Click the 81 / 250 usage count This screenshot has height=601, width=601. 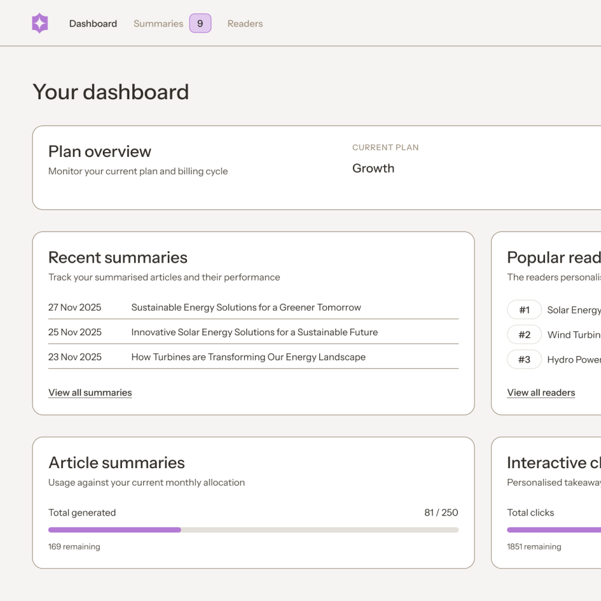(441, 513)
